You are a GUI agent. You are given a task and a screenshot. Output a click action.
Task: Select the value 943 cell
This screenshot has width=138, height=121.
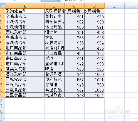[75, 69]
